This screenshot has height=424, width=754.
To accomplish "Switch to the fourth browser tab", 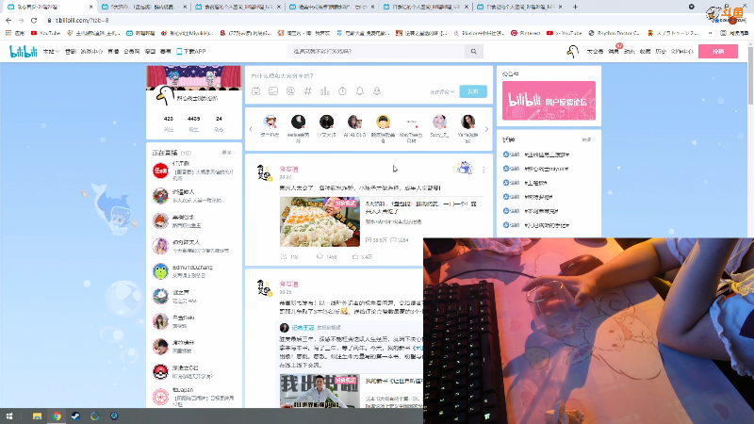I will (330, 7).
